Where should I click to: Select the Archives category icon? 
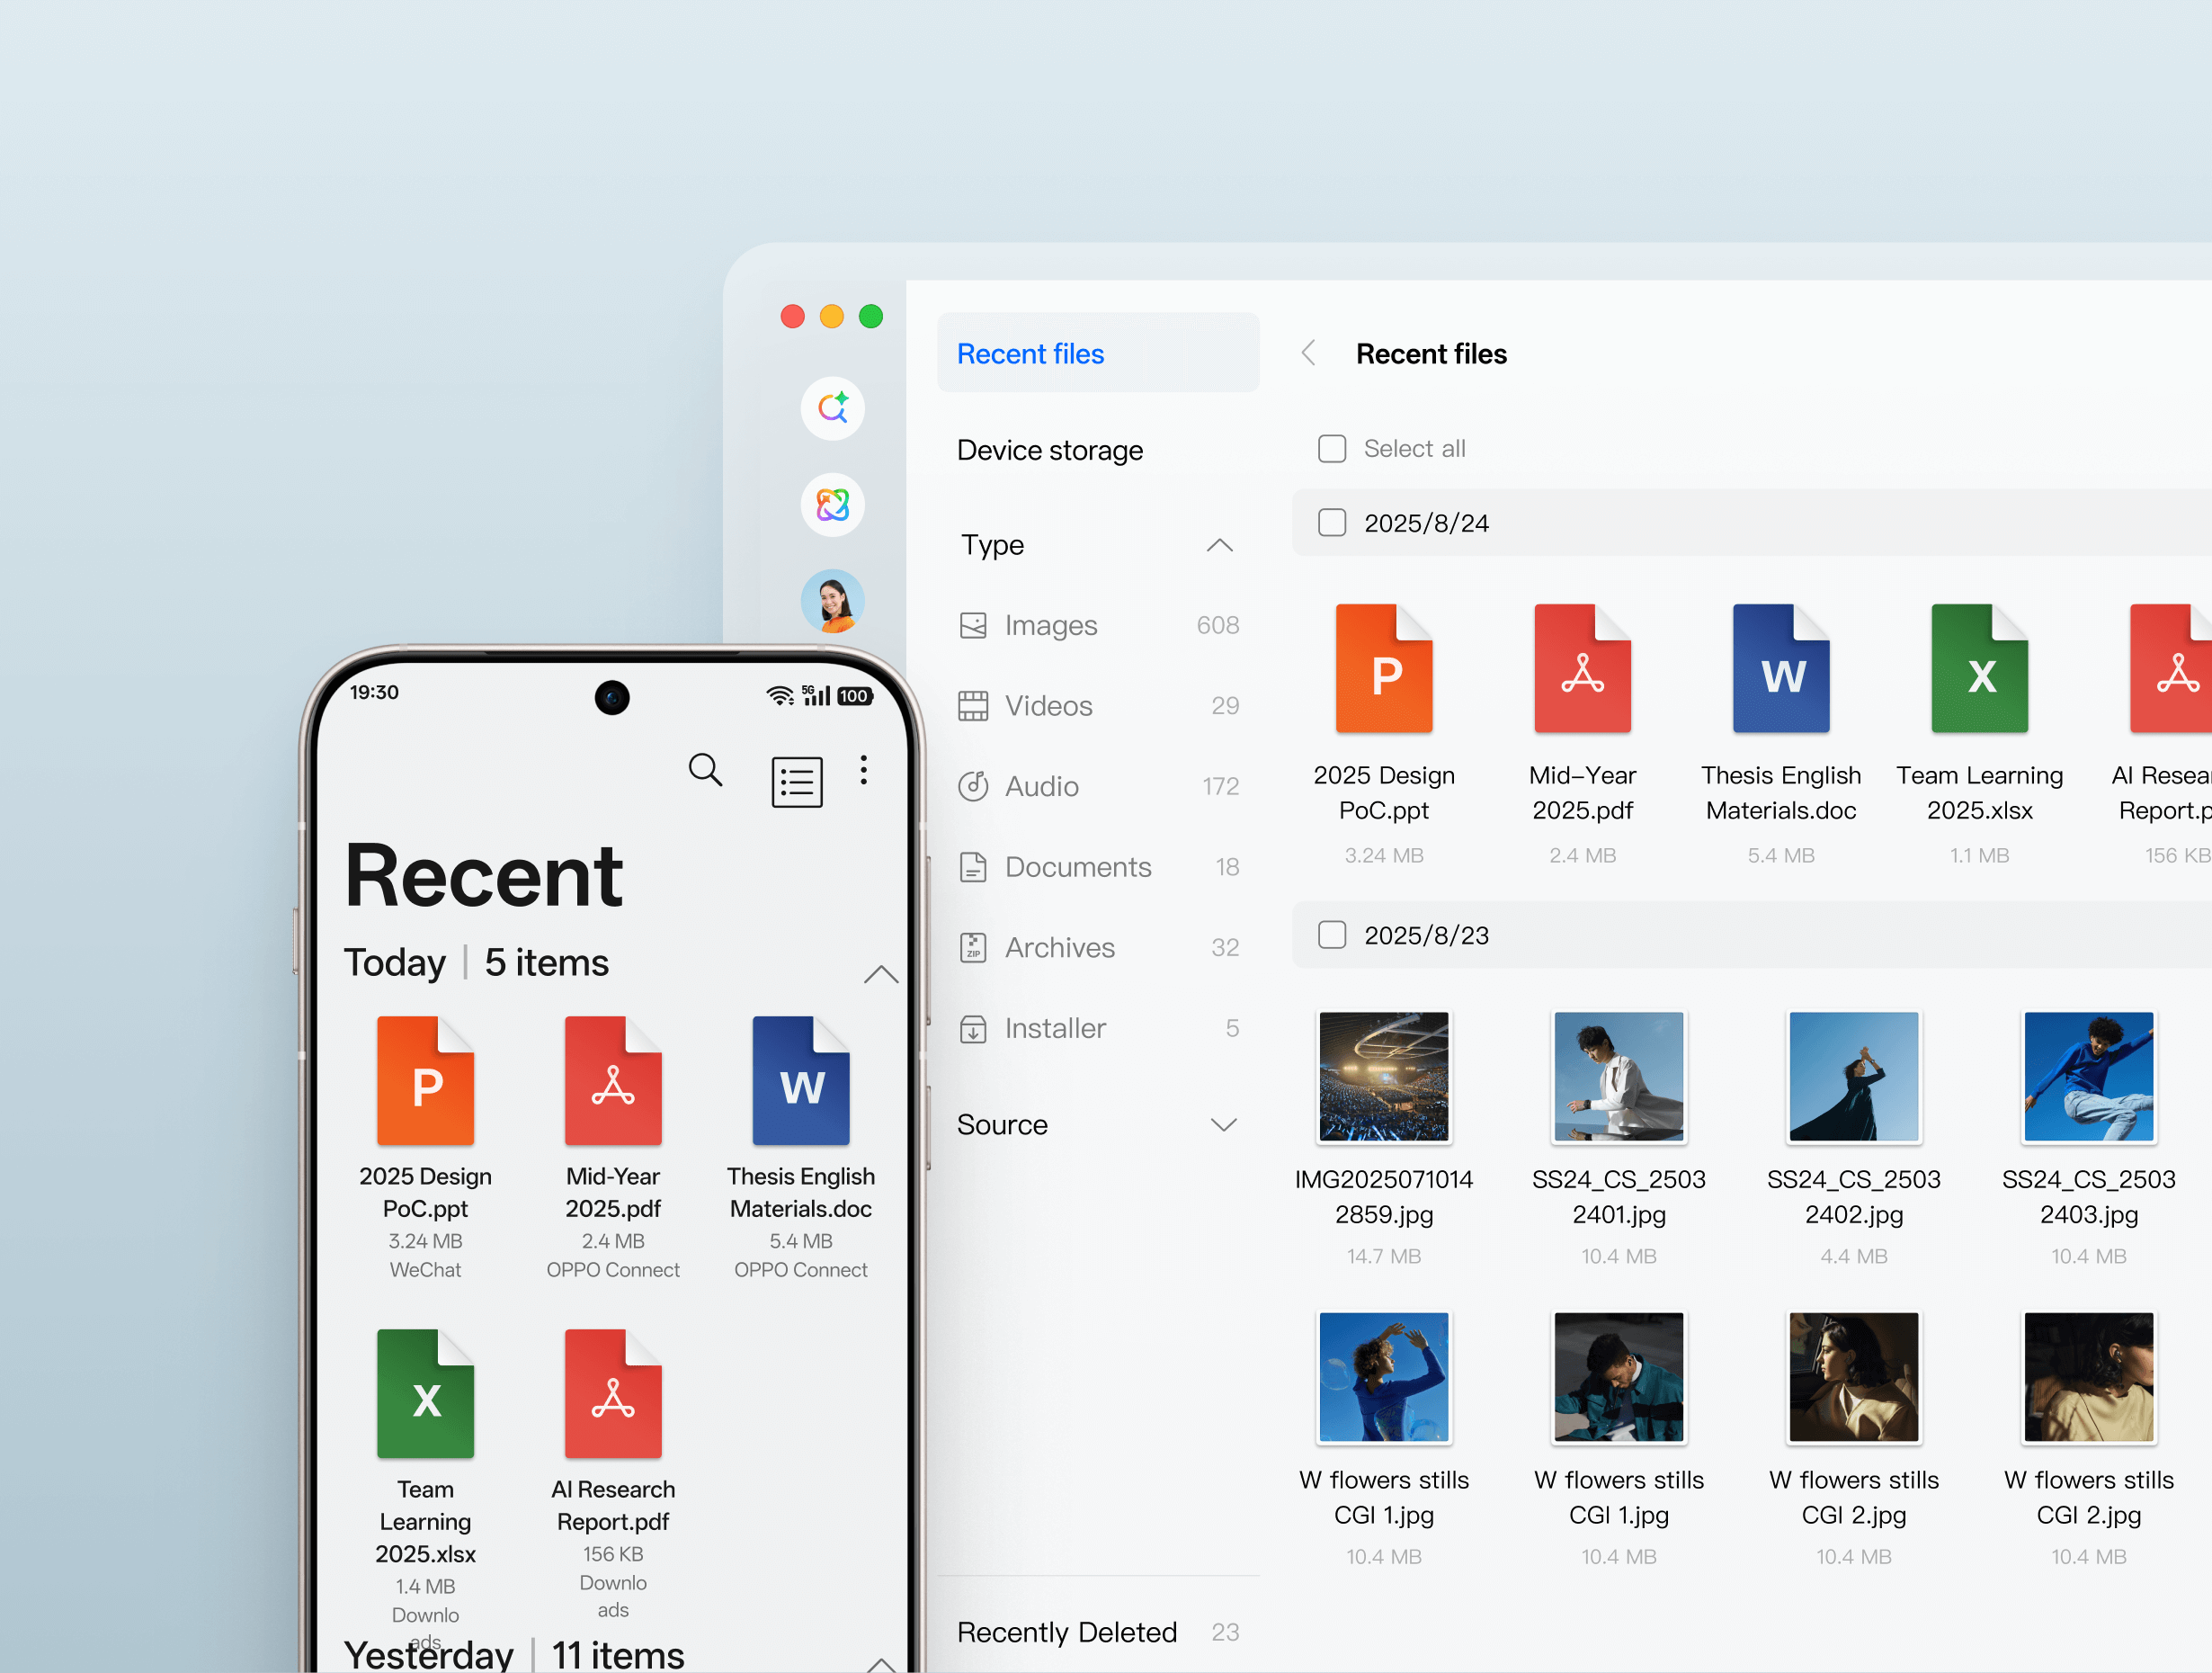tap(973, 947)
